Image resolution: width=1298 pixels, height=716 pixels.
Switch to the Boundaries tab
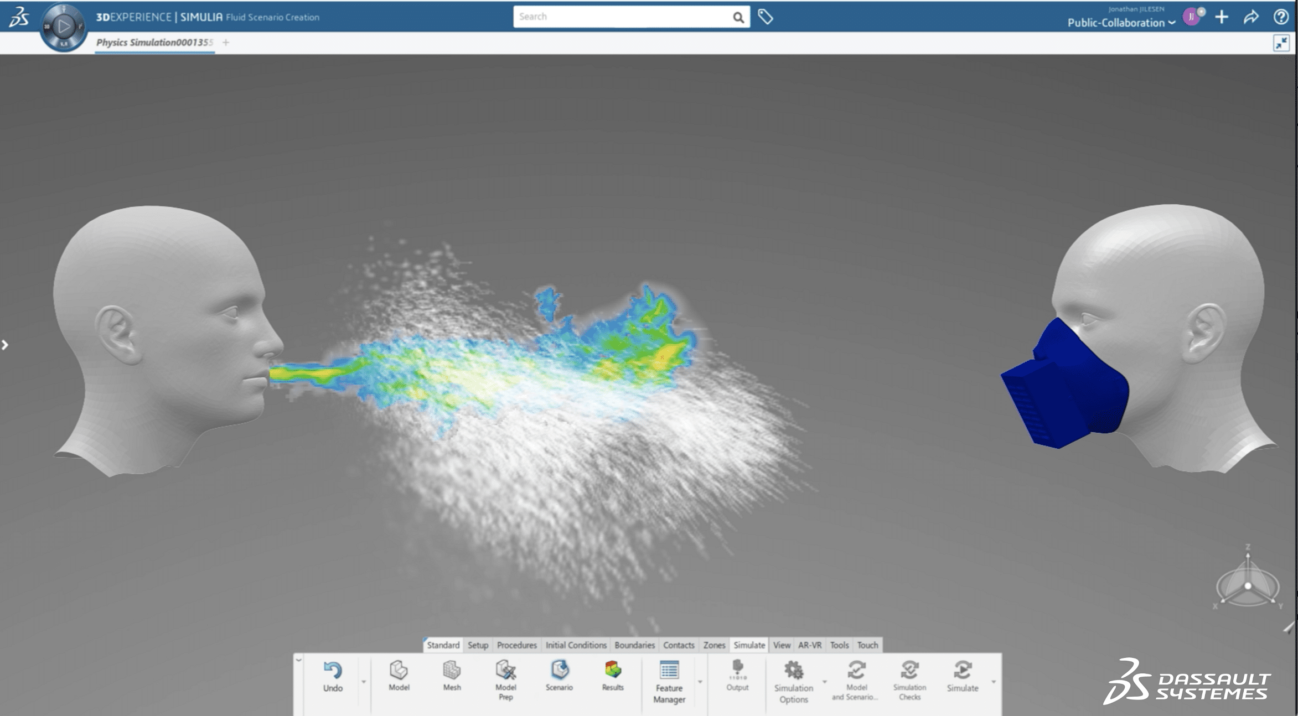click(634, 645)
